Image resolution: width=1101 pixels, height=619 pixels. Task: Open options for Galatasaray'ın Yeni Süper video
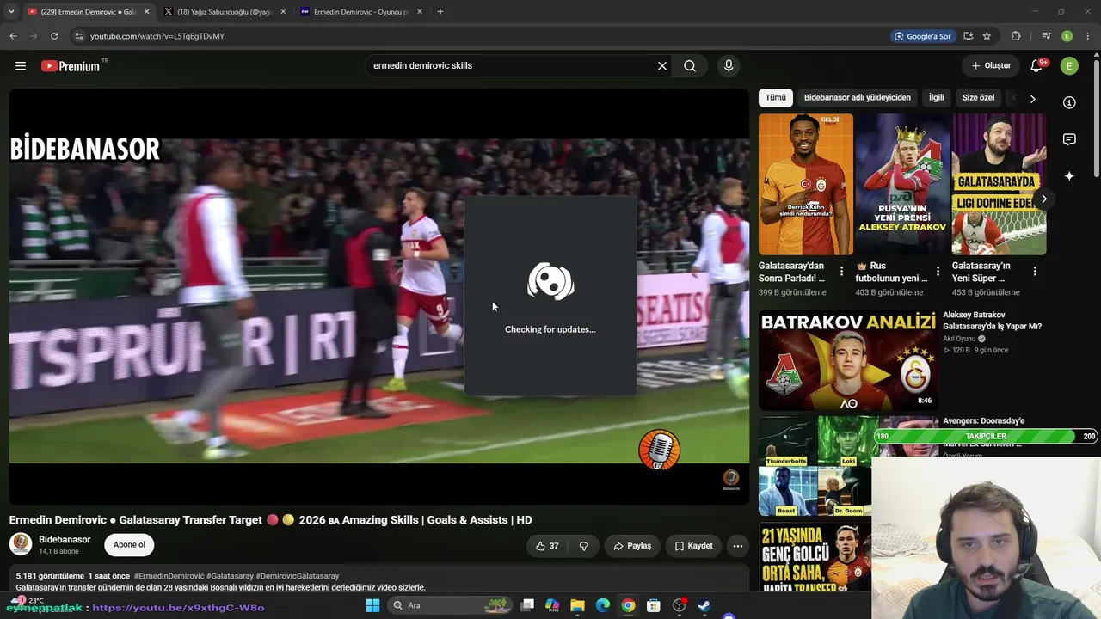1035,272
